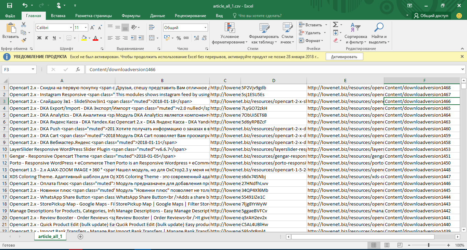Switch to Формулы tab
Screen dimensions: 467x250
131,16
